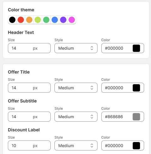The height and width of the screenshot is (154, 151).
Task: Pick the lime green color theme
Action: (x=38, y=20)
